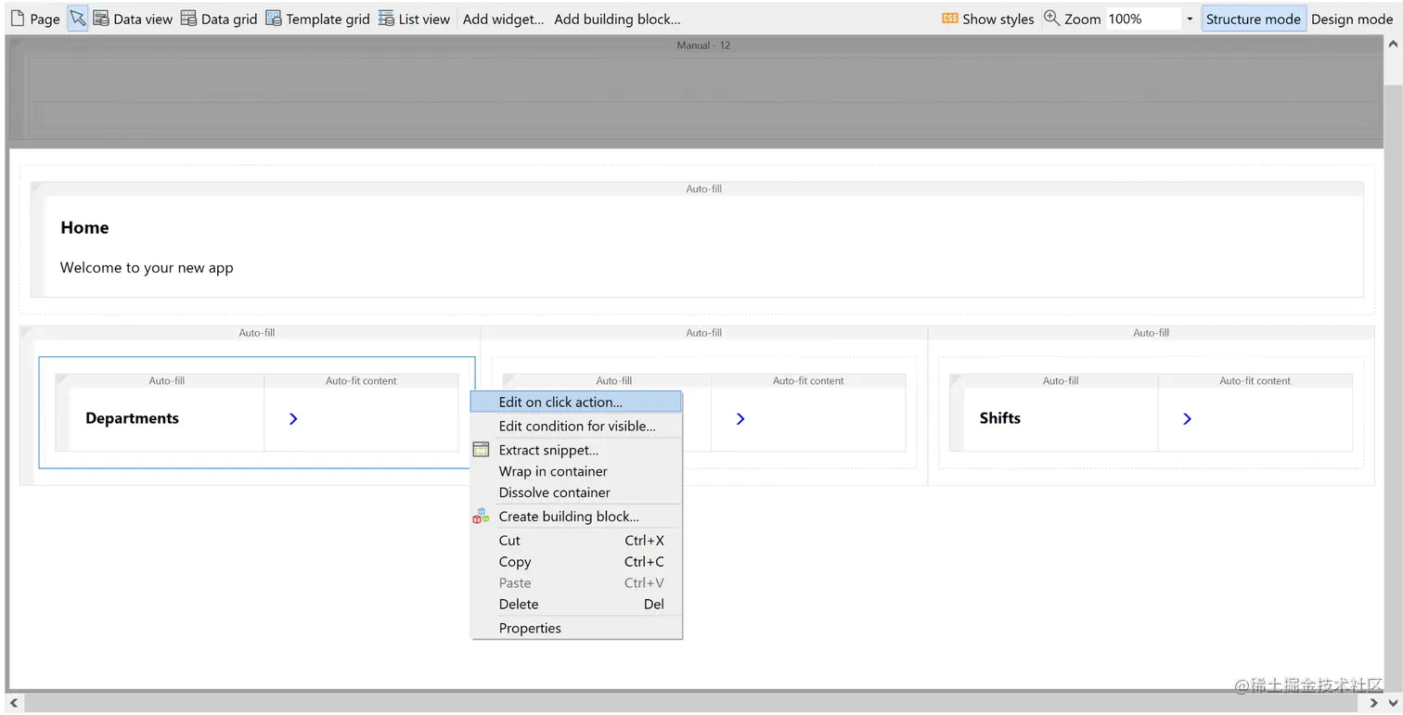Select Cut from context menu

point(576,541)
